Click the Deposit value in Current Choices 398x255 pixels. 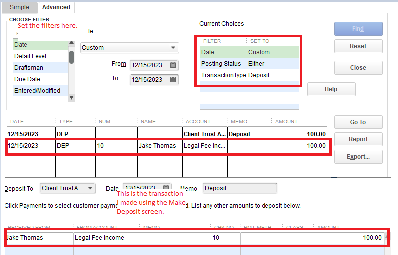coord(259,75)
